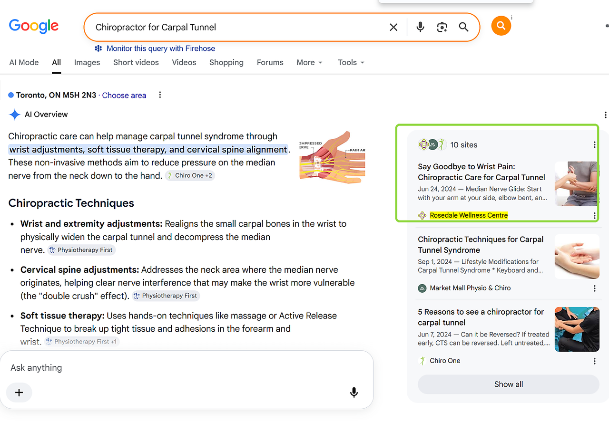Screen dimensions: 609x422
Task: Click Physiotherapy First chip under wrist adjustments
Action: point(81,250)
